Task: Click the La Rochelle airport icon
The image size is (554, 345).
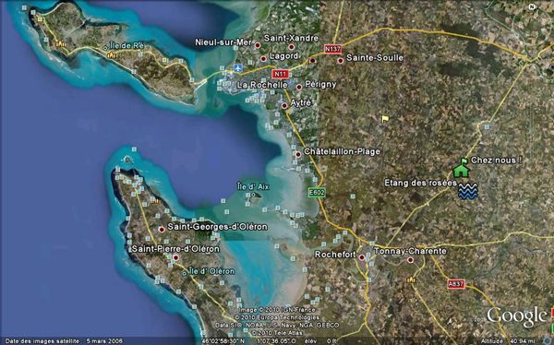Action: [238, 67]
